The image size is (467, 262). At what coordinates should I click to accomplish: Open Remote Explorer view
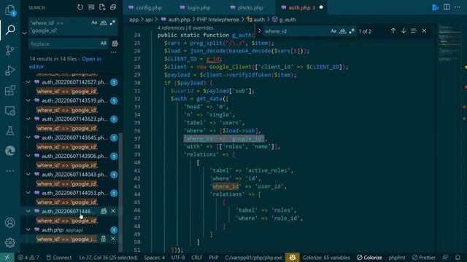(x=10, y=111)
